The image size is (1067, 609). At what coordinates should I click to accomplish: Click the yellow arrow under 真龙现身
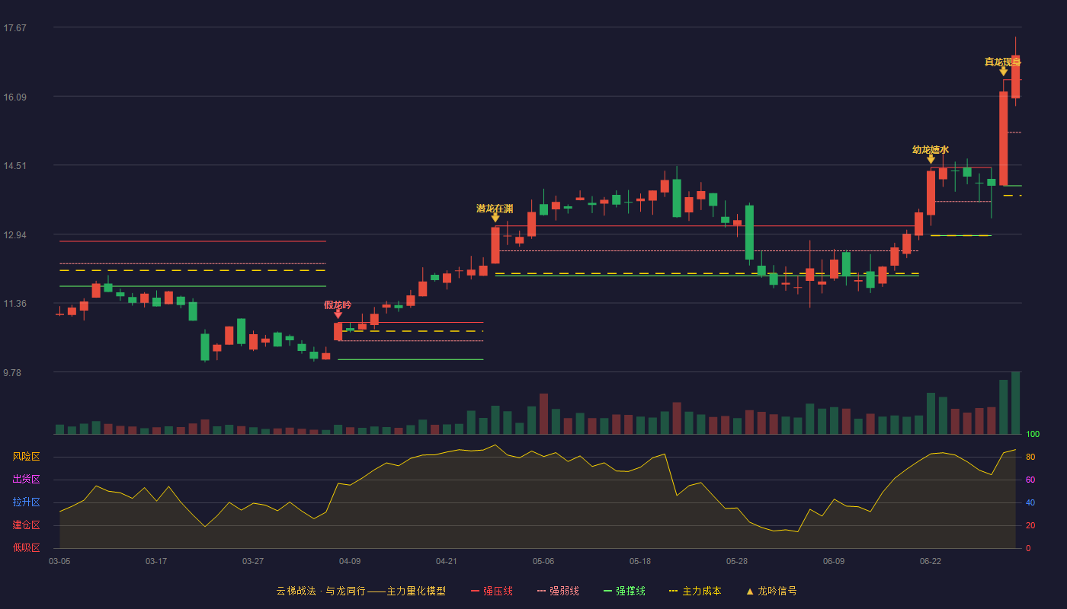pos(1004,72)
